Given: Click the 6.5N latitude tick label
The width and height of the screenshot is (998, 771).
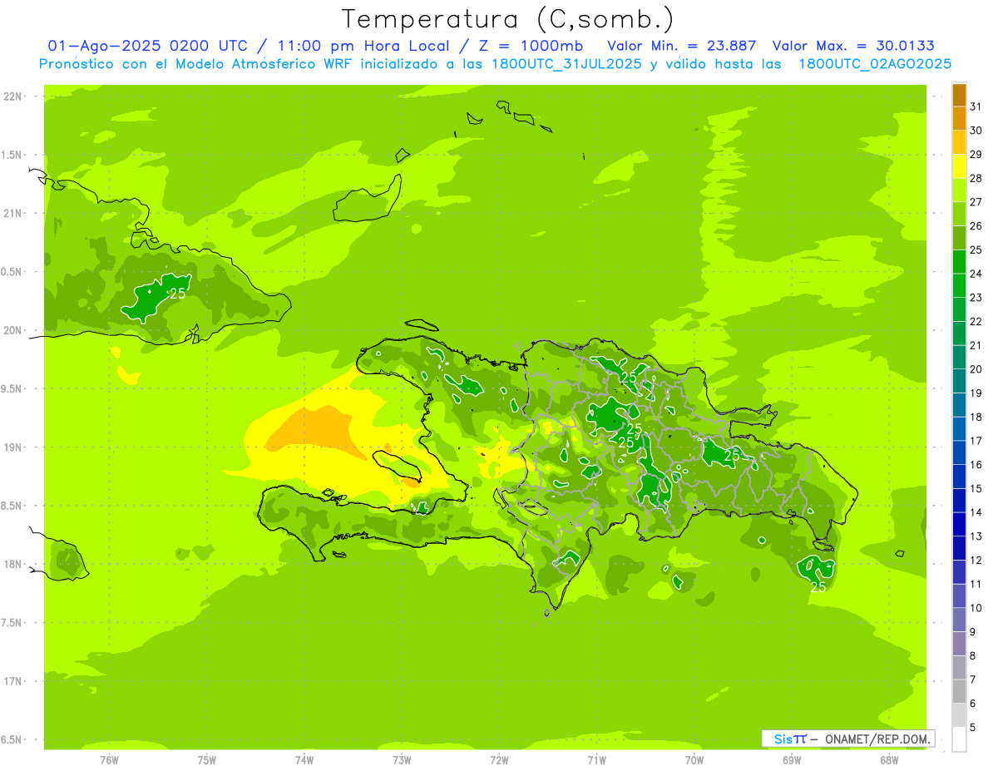Looking at the screenshot, I should pos(12,740).
